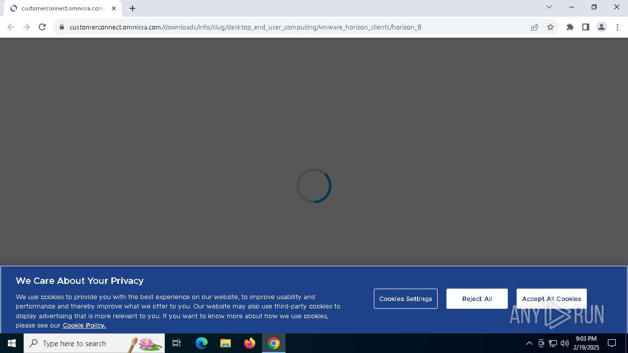Open the Extensions puzzle icon

pyautogui.click(x=570, y=27)
